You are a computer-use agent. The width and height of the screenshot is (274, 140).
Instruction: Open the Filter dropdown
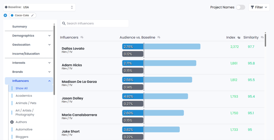point(259,7)
